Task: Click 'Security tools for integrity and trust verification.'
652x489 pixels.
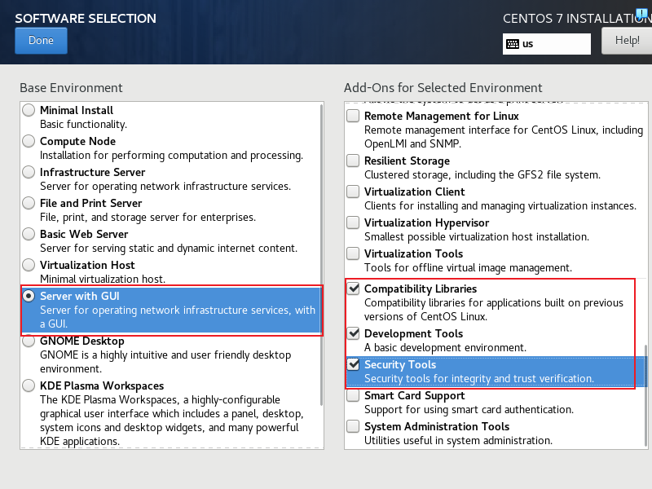Action: pos(479,379)
